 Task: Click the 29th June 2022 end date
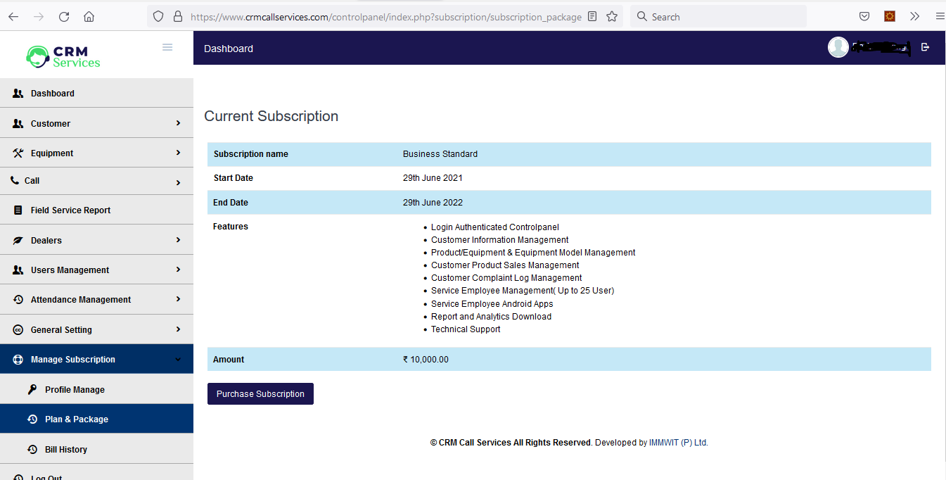[x=433, y=203]
